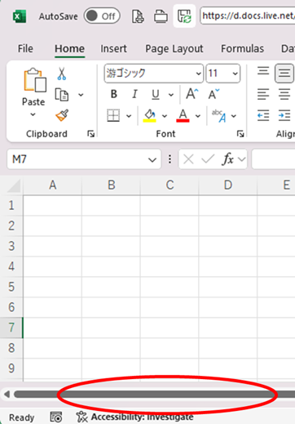
Task: Select the Format Painter brush
Action: 62,115
